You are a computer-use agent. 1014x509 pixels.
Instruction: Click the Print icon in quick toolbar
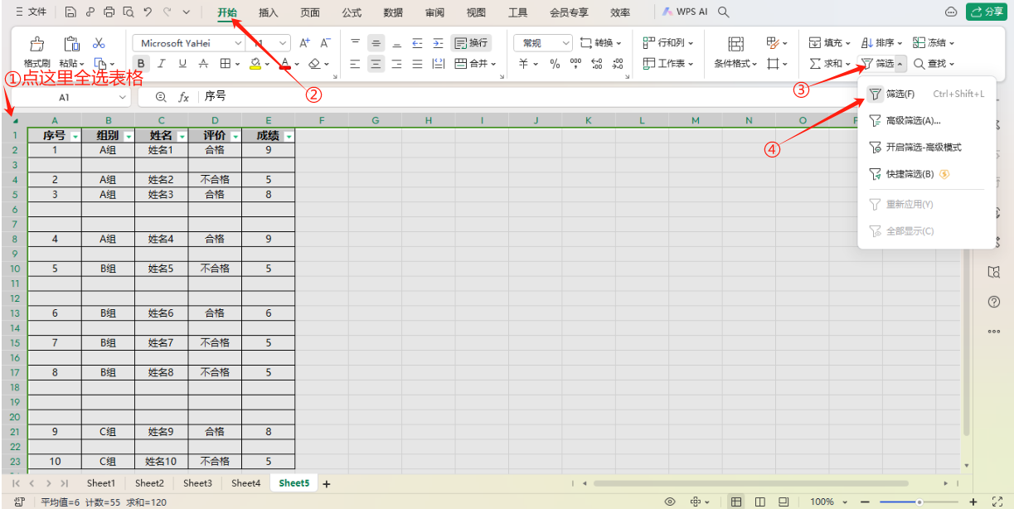109,12
